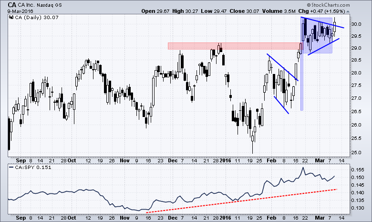Click the 'Open 29.67' value

[155, 11]
